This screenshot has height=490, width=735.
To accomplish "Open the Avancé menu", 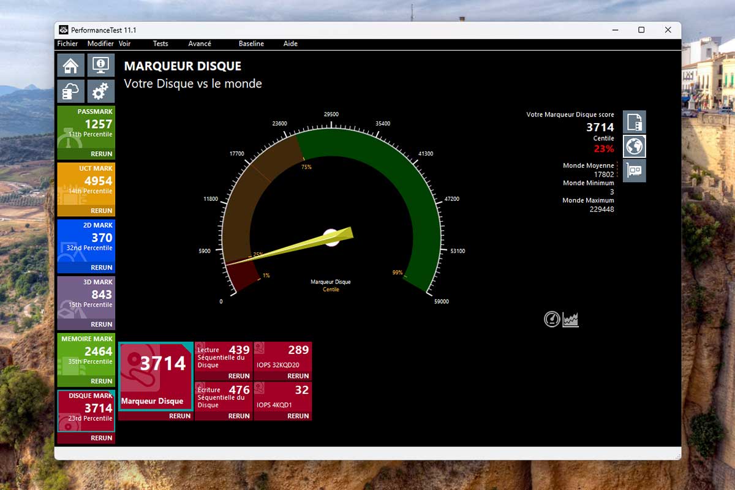I will click(200, 43).
